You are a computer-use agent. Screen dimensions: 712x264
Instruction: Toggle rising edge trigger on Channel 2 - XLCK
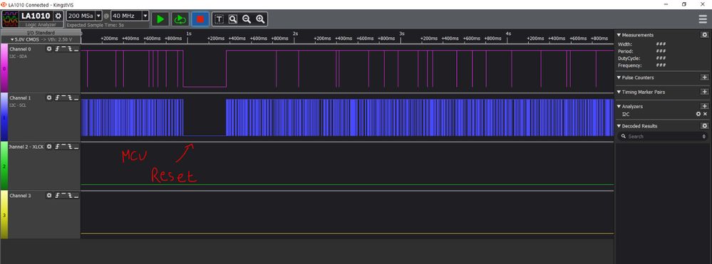(57, 147)
